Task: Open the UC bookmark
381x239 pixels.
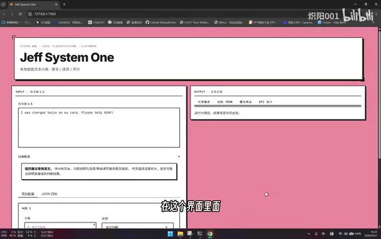Action: (x=43, y=23)
